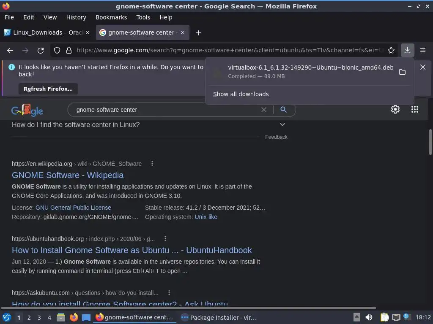Close the Linux_Downloads Oracle tab
The height and width of the screenshot is (324, 433).
pos(88,32)
